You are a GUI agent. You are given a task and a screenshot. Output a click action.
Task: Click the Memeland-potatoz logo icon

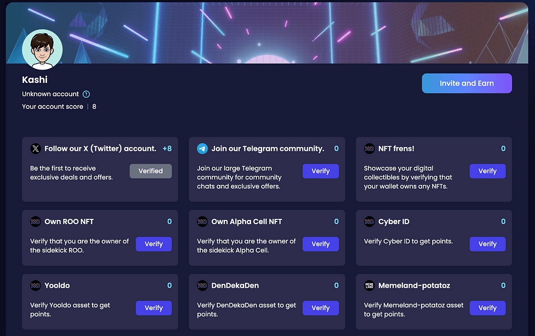pos(369,286)
